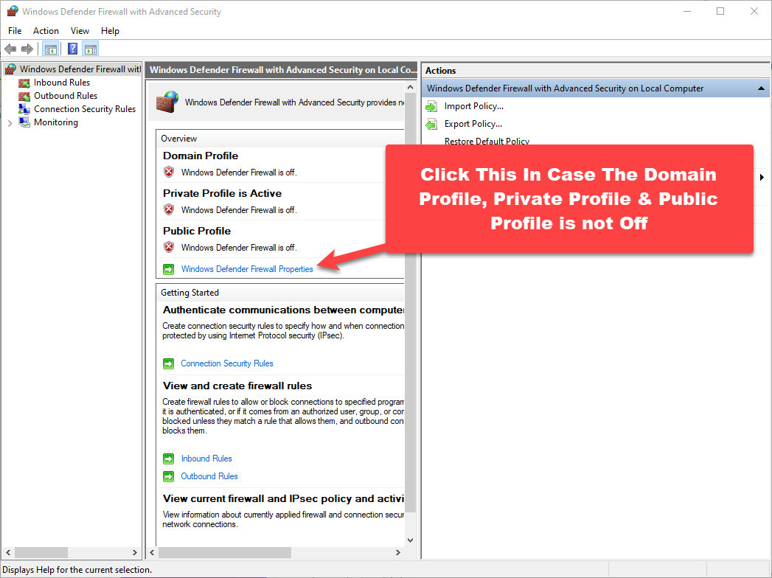
Task: Open the Action menu
Action: pos(46,31)
